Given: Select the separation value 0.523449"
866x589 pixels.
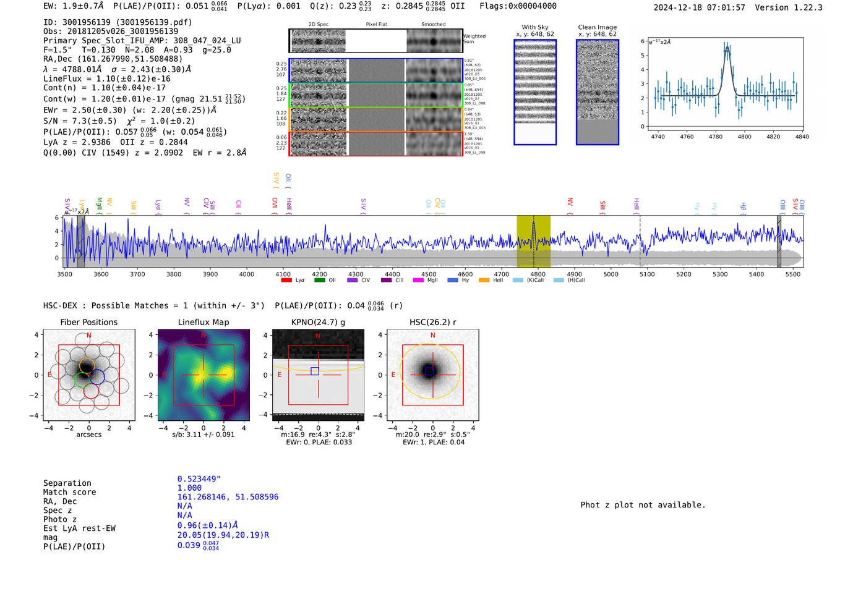Looking at the screenshot, I should 199,479.
